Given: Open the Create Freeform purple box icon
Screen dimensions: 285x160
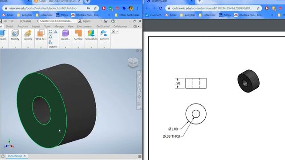Looking at the screenshot, I should click(65, 34).
